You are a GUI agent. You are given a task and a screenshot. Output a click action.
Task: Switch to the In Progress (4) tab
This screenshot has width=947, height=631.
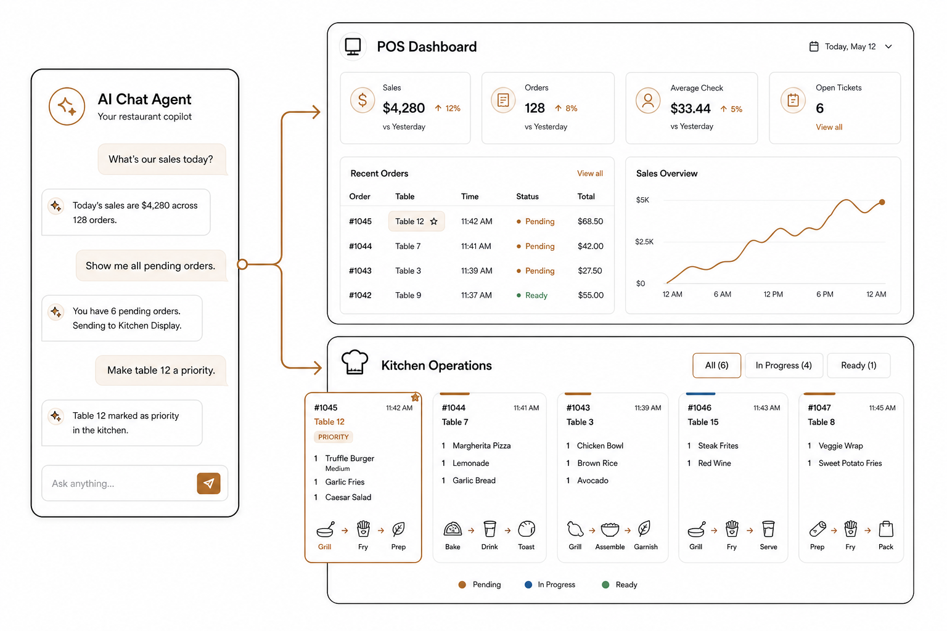tap(784, 365)
